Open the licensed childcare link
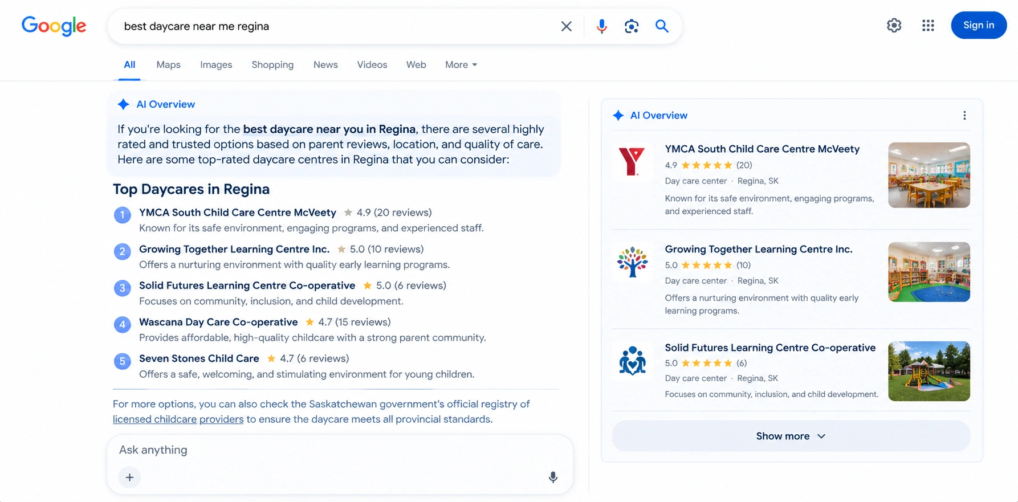Image resolution: width=1018 pixels, height=502 pixels. (154, 419)
